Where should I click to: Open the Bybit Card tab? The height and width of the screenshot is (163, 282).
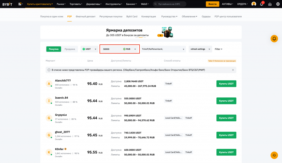(x=132, y=16)
